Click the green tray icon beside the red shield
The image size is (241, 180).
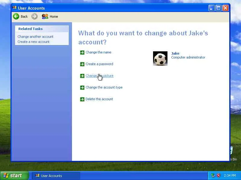(213, 175)
